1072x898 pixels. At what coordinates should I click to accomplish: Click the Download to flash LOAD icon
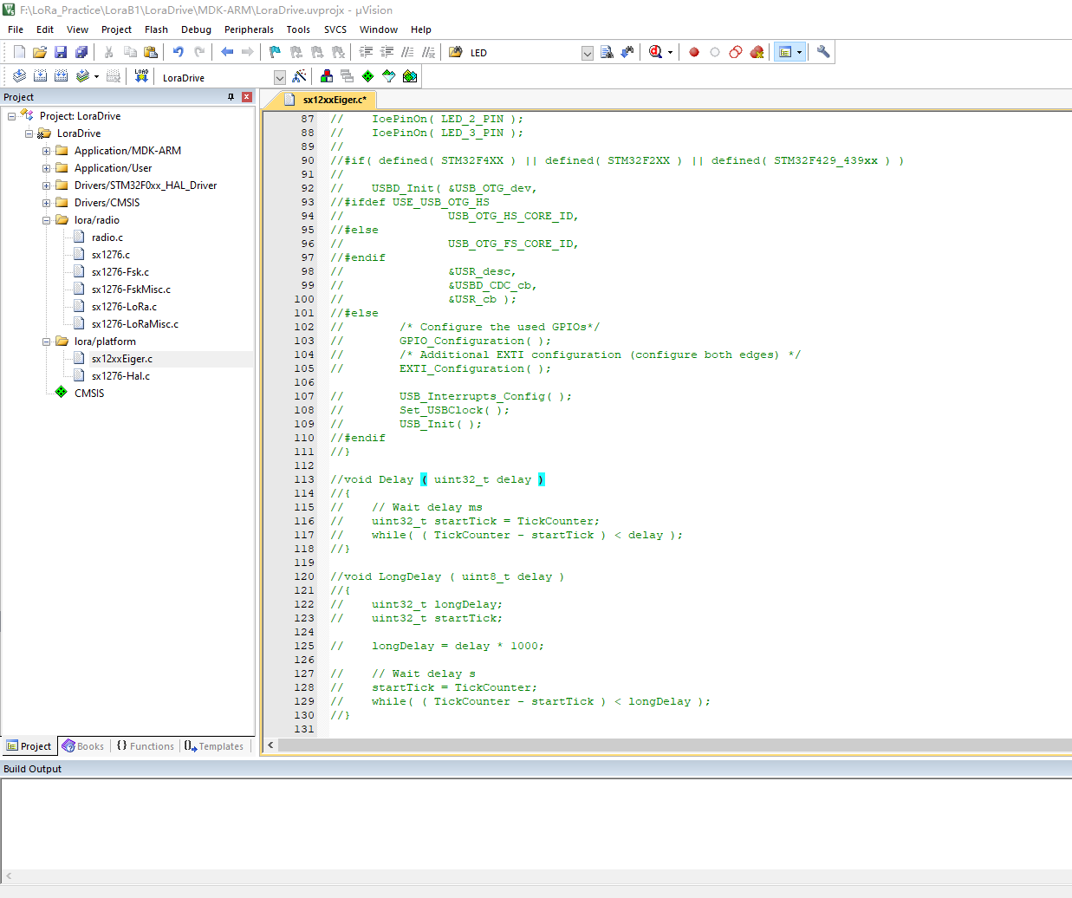coord(141,76)
